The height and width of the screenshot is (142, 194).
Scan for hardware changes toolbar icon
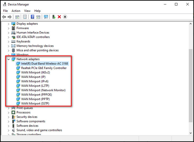click(x=46, y=17)
